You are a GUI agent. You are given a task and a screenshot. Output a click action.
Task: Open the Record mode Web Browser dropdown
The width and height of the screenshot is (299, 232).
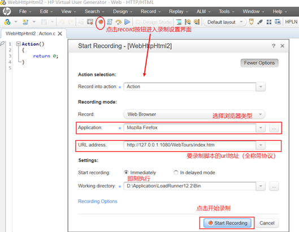[194, 114]
